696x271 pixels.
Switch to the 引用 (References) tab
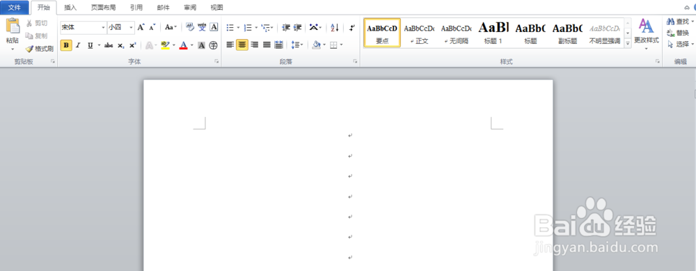click(x=136, y=8)
